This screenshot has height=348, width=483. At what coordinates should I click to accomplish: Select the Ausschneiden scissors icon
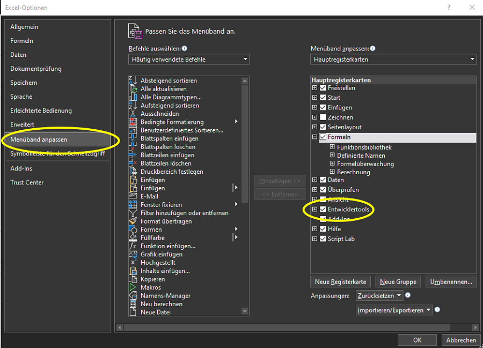click(133, 114)
